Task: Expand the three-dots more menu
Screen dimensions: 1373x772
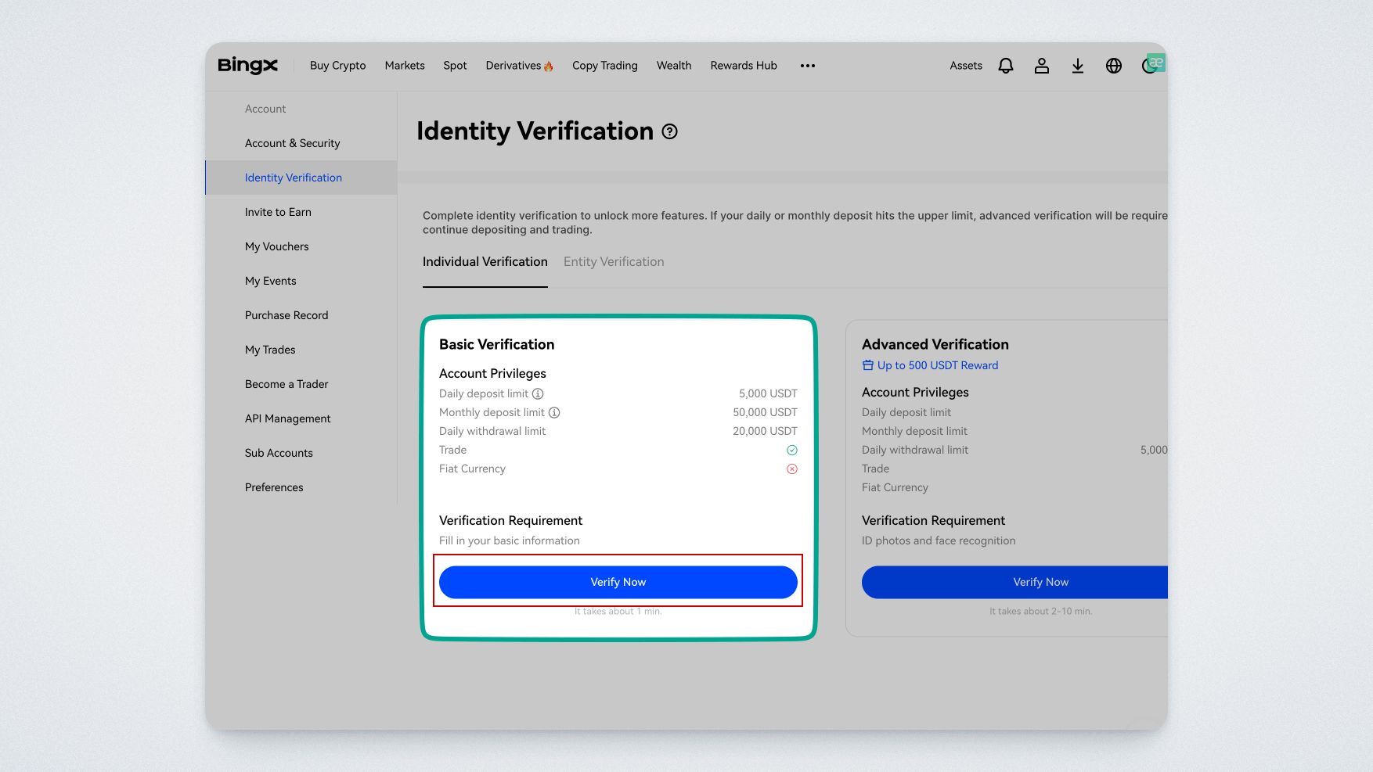Action: pyautogui.click(x=808, y=66)
